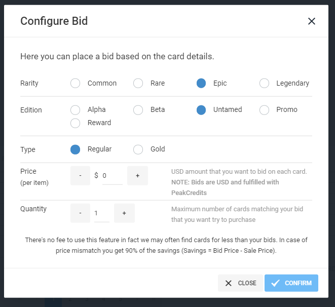Increase quantity with the plus button

point(124,213)
